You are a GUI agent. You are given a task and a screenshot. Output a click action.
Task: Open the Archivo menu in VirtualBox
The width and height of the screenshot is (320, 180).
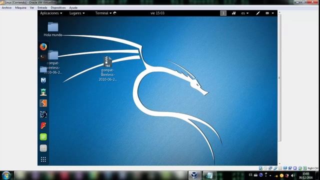click(6, 7)
